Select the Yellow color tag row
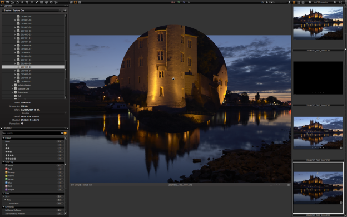This screenshot has width=347, height=217. coord(33,176)
